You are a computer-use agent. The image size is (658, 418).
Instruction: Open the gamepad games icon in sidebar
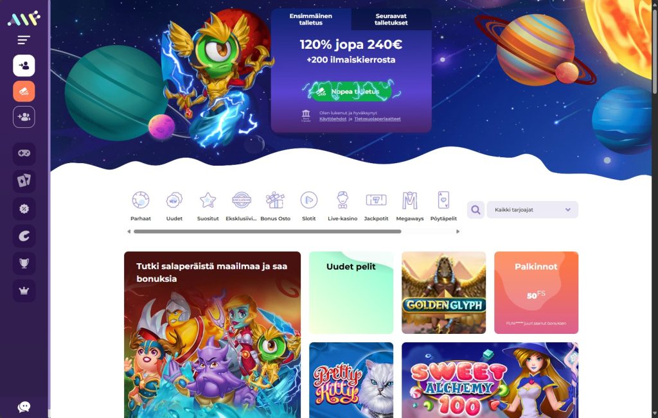(x=24, y=153)
